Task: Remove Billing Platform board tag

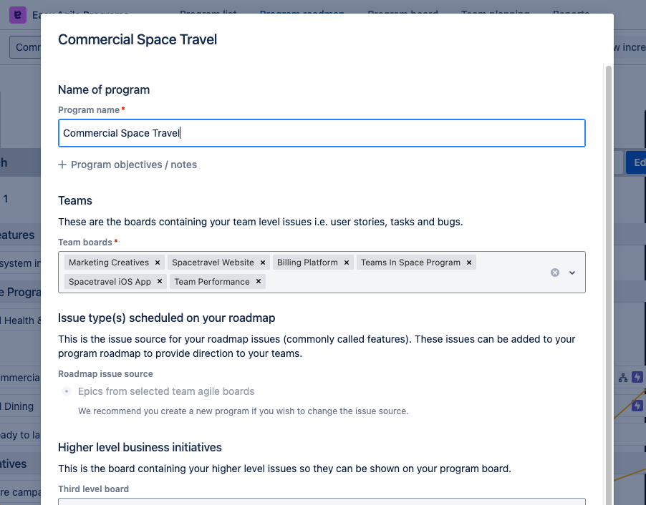Action: point(347,263)
